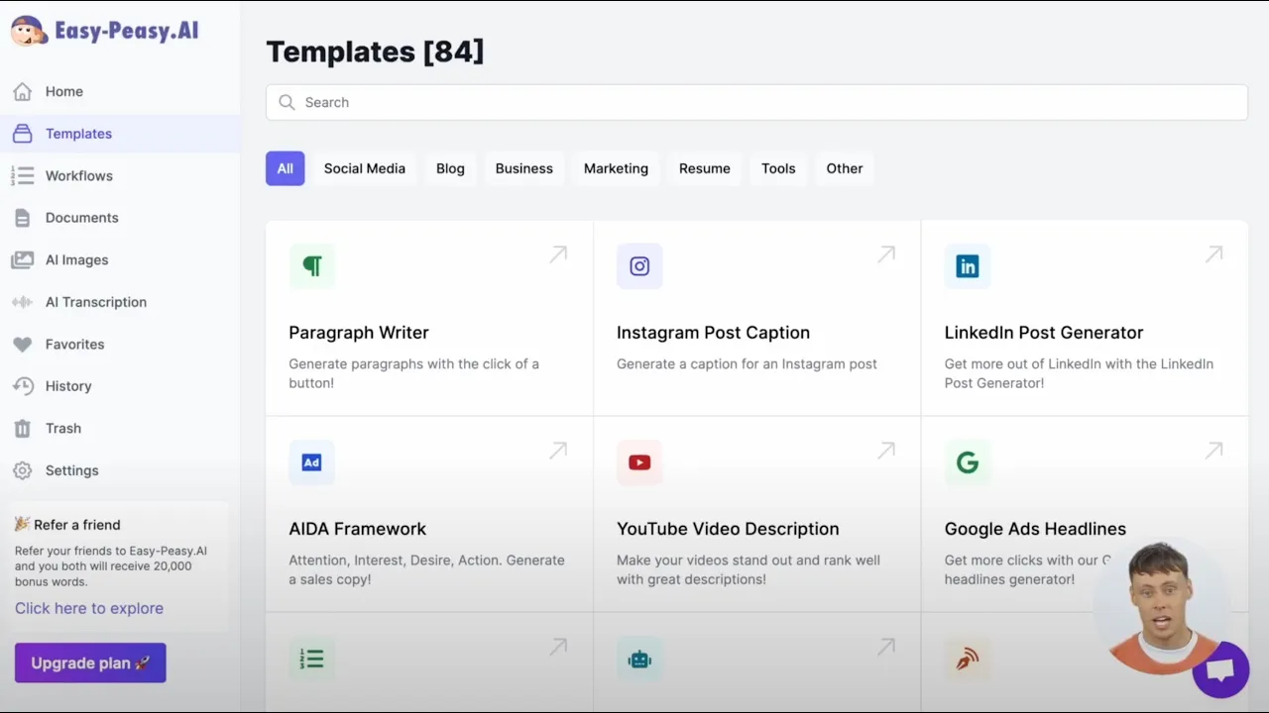This screenshot has width=1269, height=713.
Task: Click the Favorites heart icon
Action: coord(22,345)
